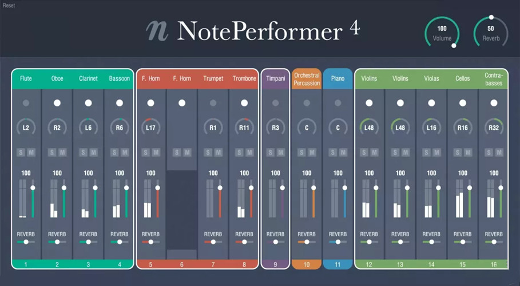Image resolution: width=520 pixels, height=286 pixels.
Task: Click the Flute L2 pan knob
Action: (x=26, y=128)
